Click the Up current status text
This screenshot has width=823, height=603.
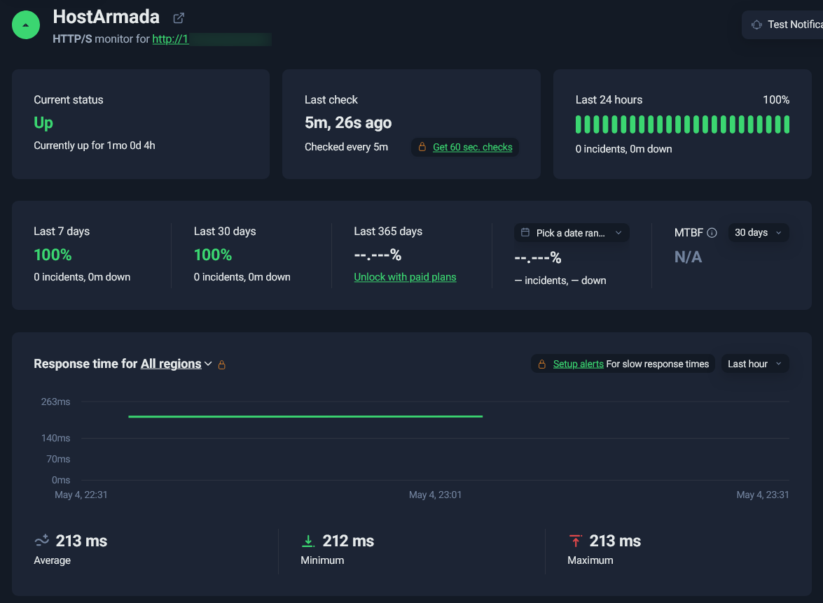(x=43, y=122)
